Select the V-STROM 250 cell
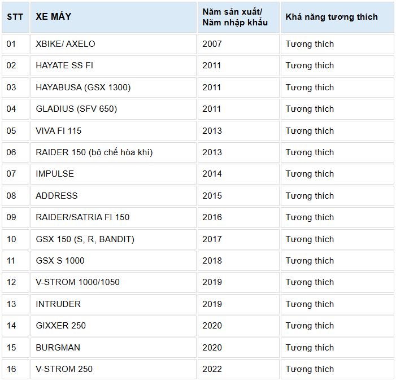The height and width of the screenshot is (381, 396). tap(114, 369)
